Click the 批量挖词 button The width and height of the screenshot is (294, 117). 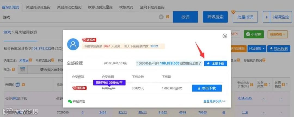click(245, 17)
